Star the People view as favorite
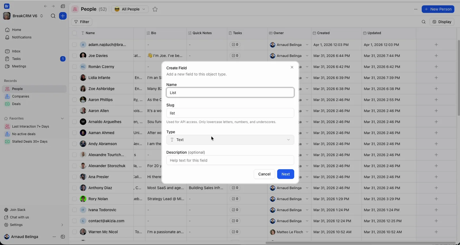Viewport: 460px width, 245px height. point(155,9)
